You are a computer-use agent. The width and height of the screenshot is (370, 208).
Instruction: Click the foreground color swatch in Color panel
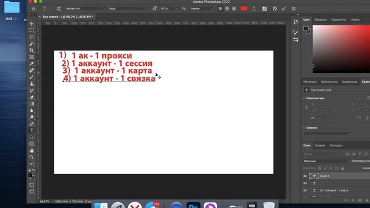tap(306, 29)
